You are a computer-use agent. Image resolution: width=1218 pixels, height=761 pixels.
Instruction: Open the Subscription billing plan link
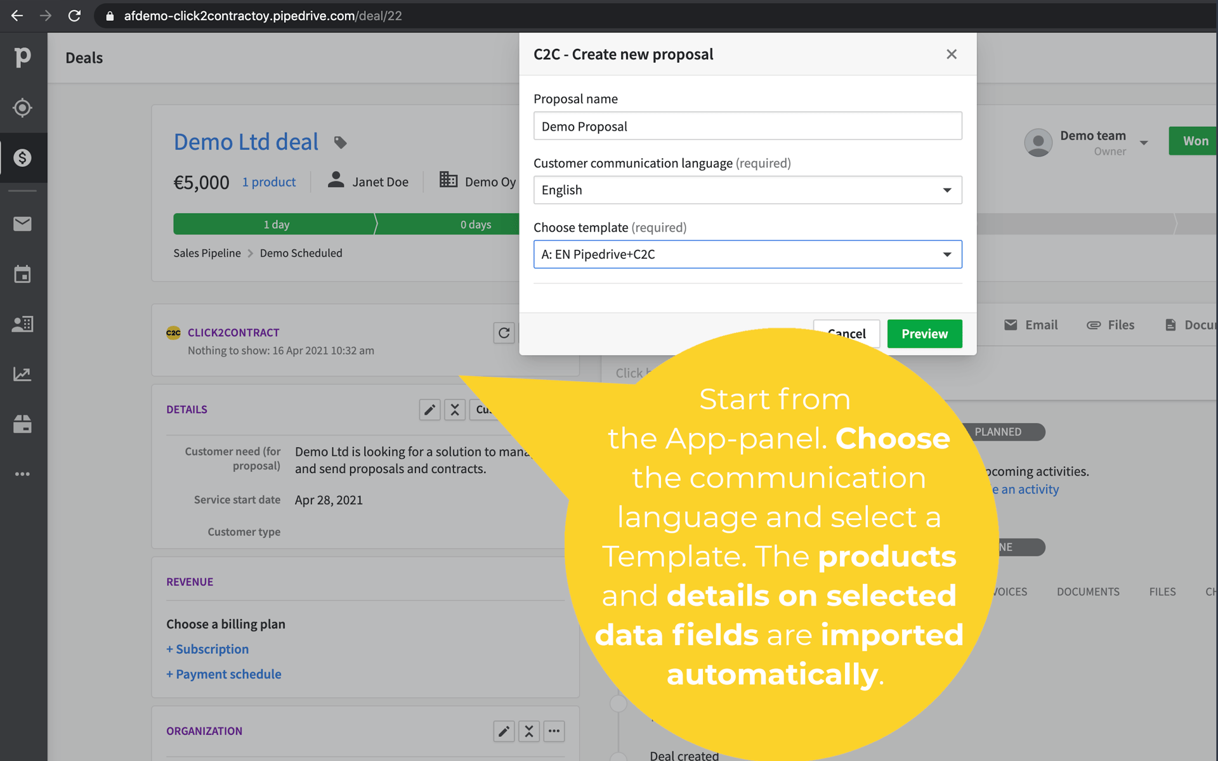tap(207, 649)
